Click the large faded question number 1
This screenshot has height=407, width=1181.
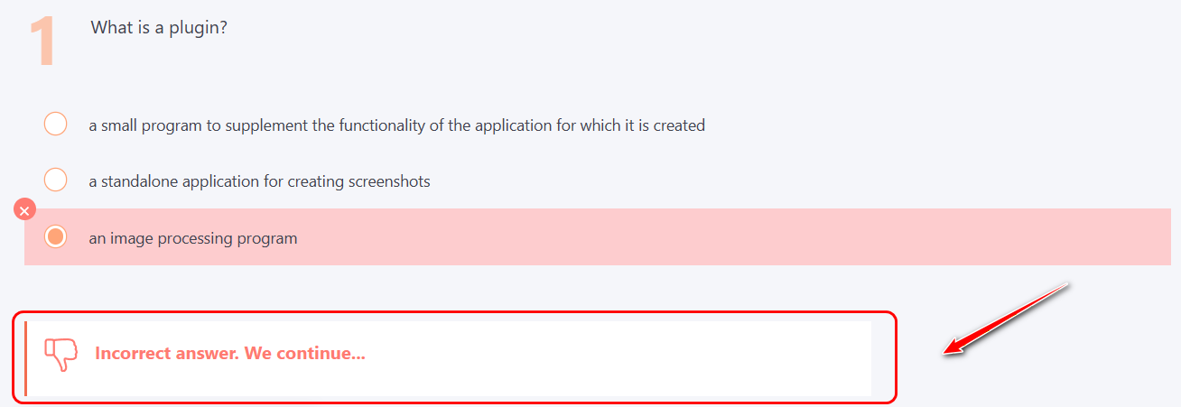click(42, 41)
